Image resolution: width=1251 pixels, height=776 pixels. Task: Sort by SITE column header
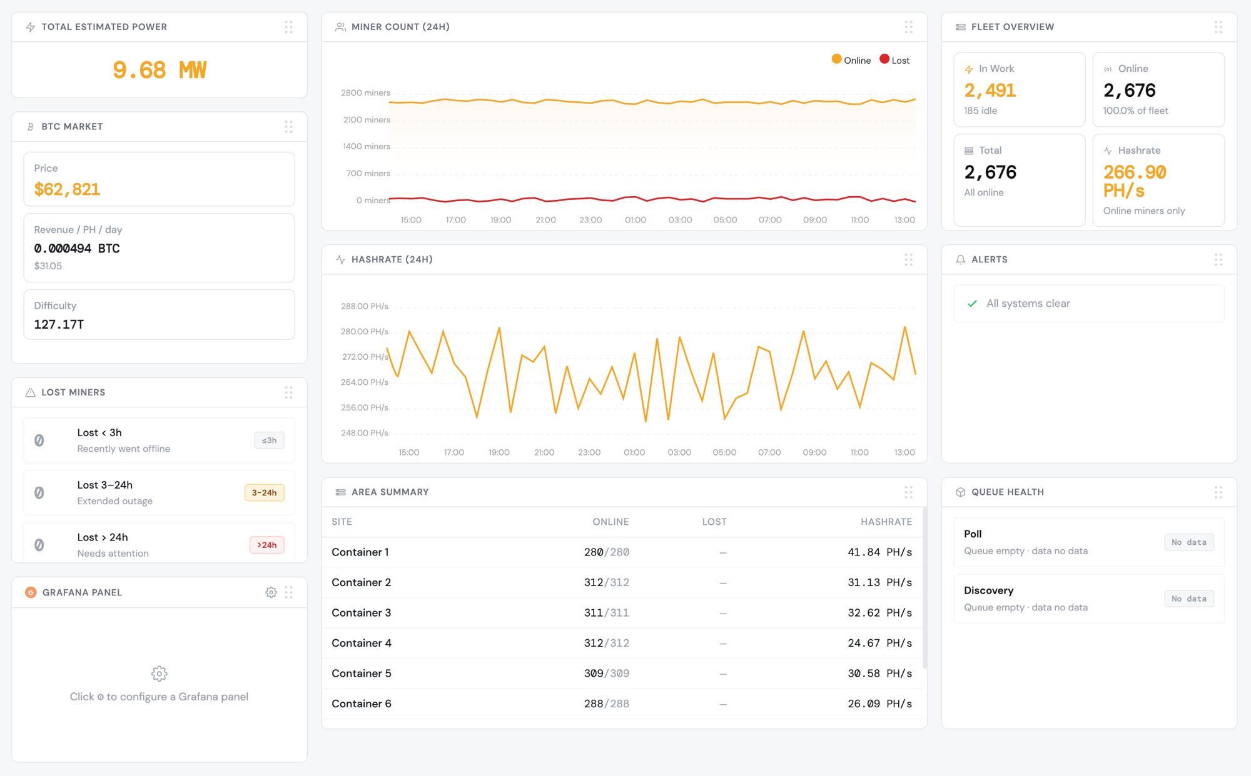pos(342,522)
